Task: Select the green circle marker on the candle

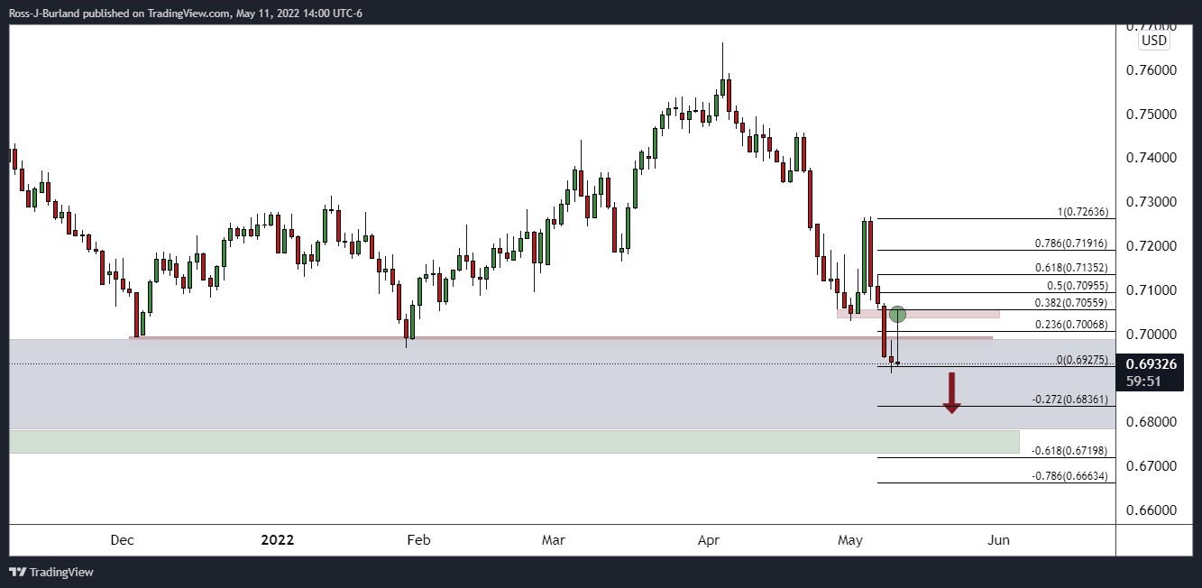Action: [897, 314]
